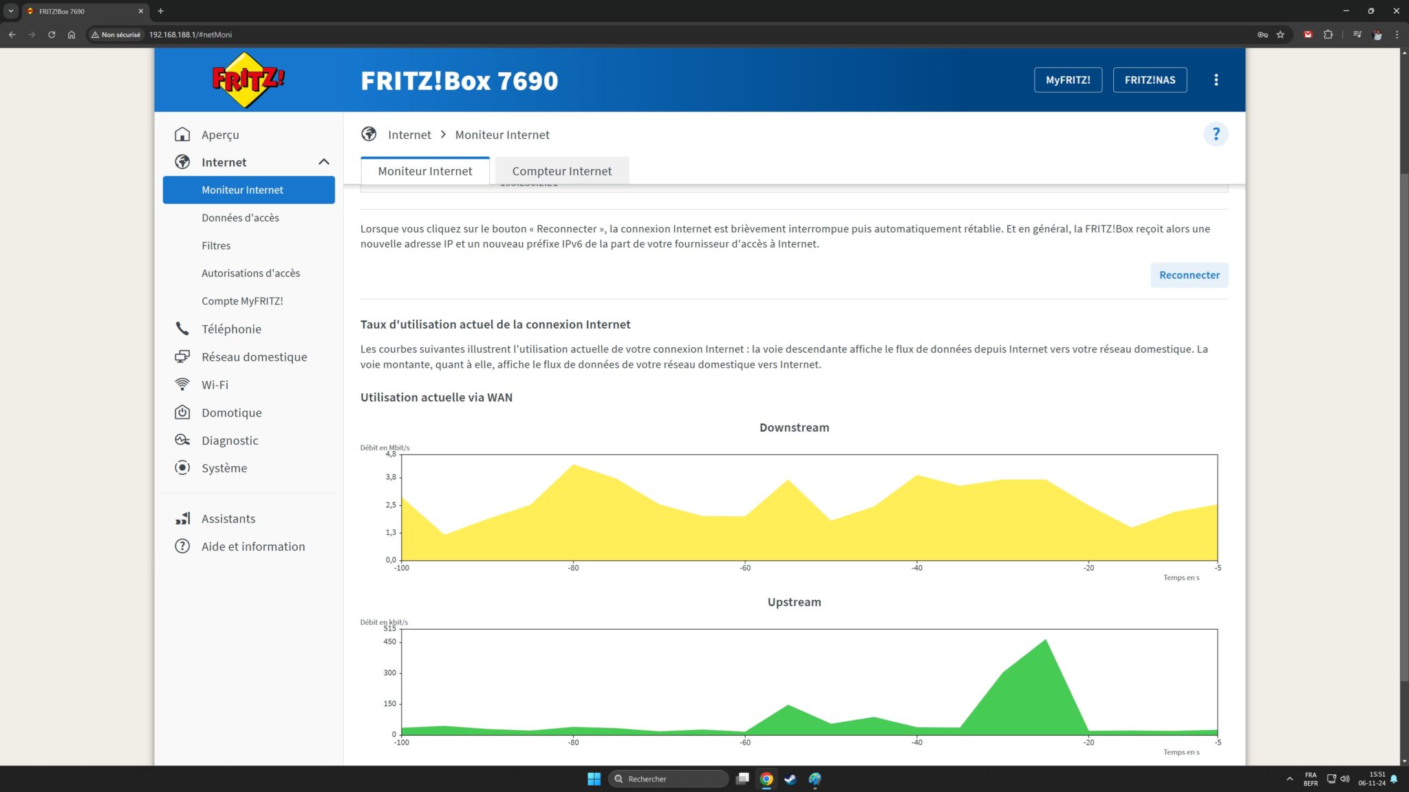Click the Internet globe icon in sidebar
Image resolution: width=1409 pixels, height=792 pixels.
point(182,162)
